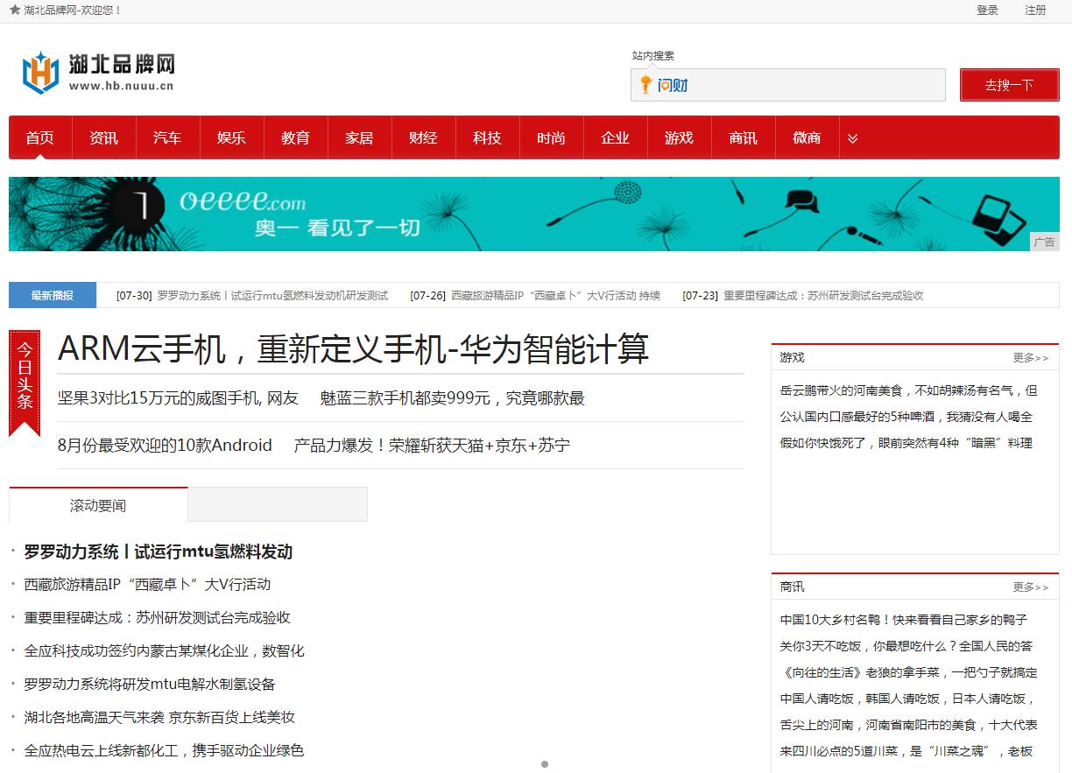Open 假如你快饿死了 暗黑料理 article

(906, 443)
